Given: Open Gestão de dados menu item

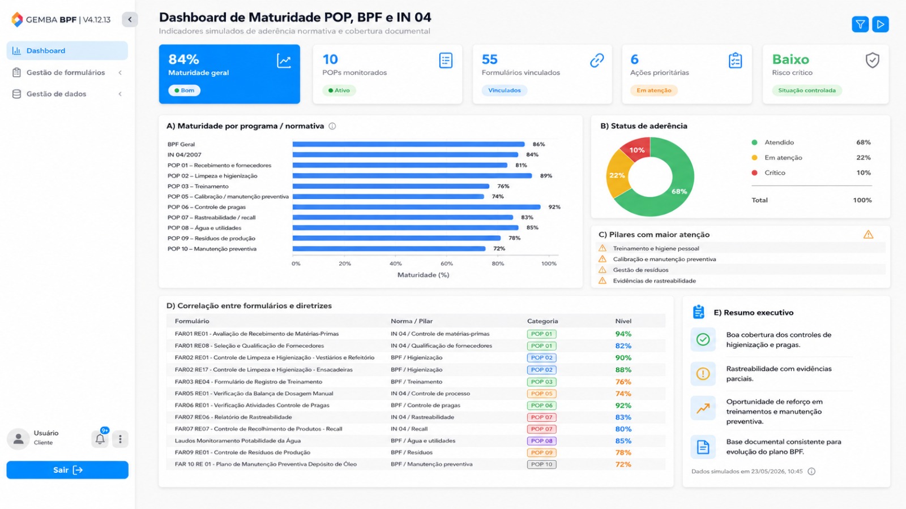Looking at the screenshot, I should point(67,94).
